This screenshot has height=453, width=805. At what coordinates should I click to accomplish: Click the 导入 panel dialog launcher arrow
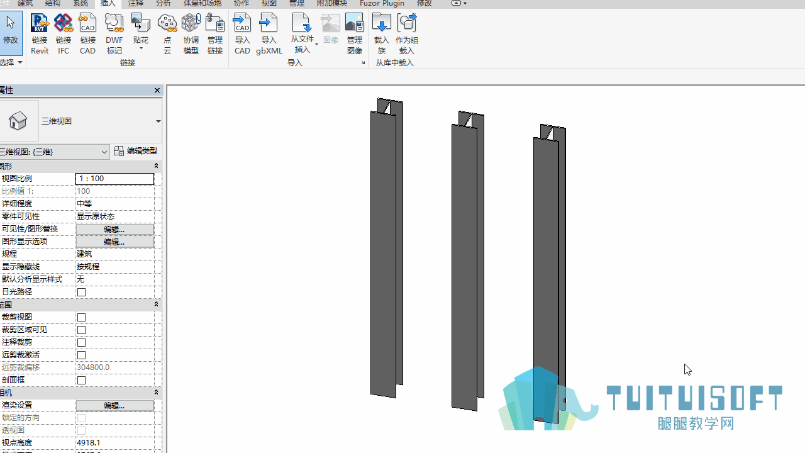[x=363, y=63]
